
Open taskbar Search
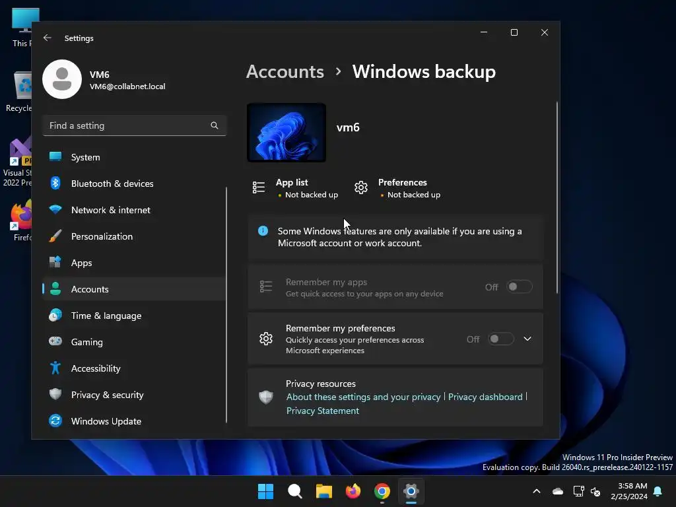[295, 491]
